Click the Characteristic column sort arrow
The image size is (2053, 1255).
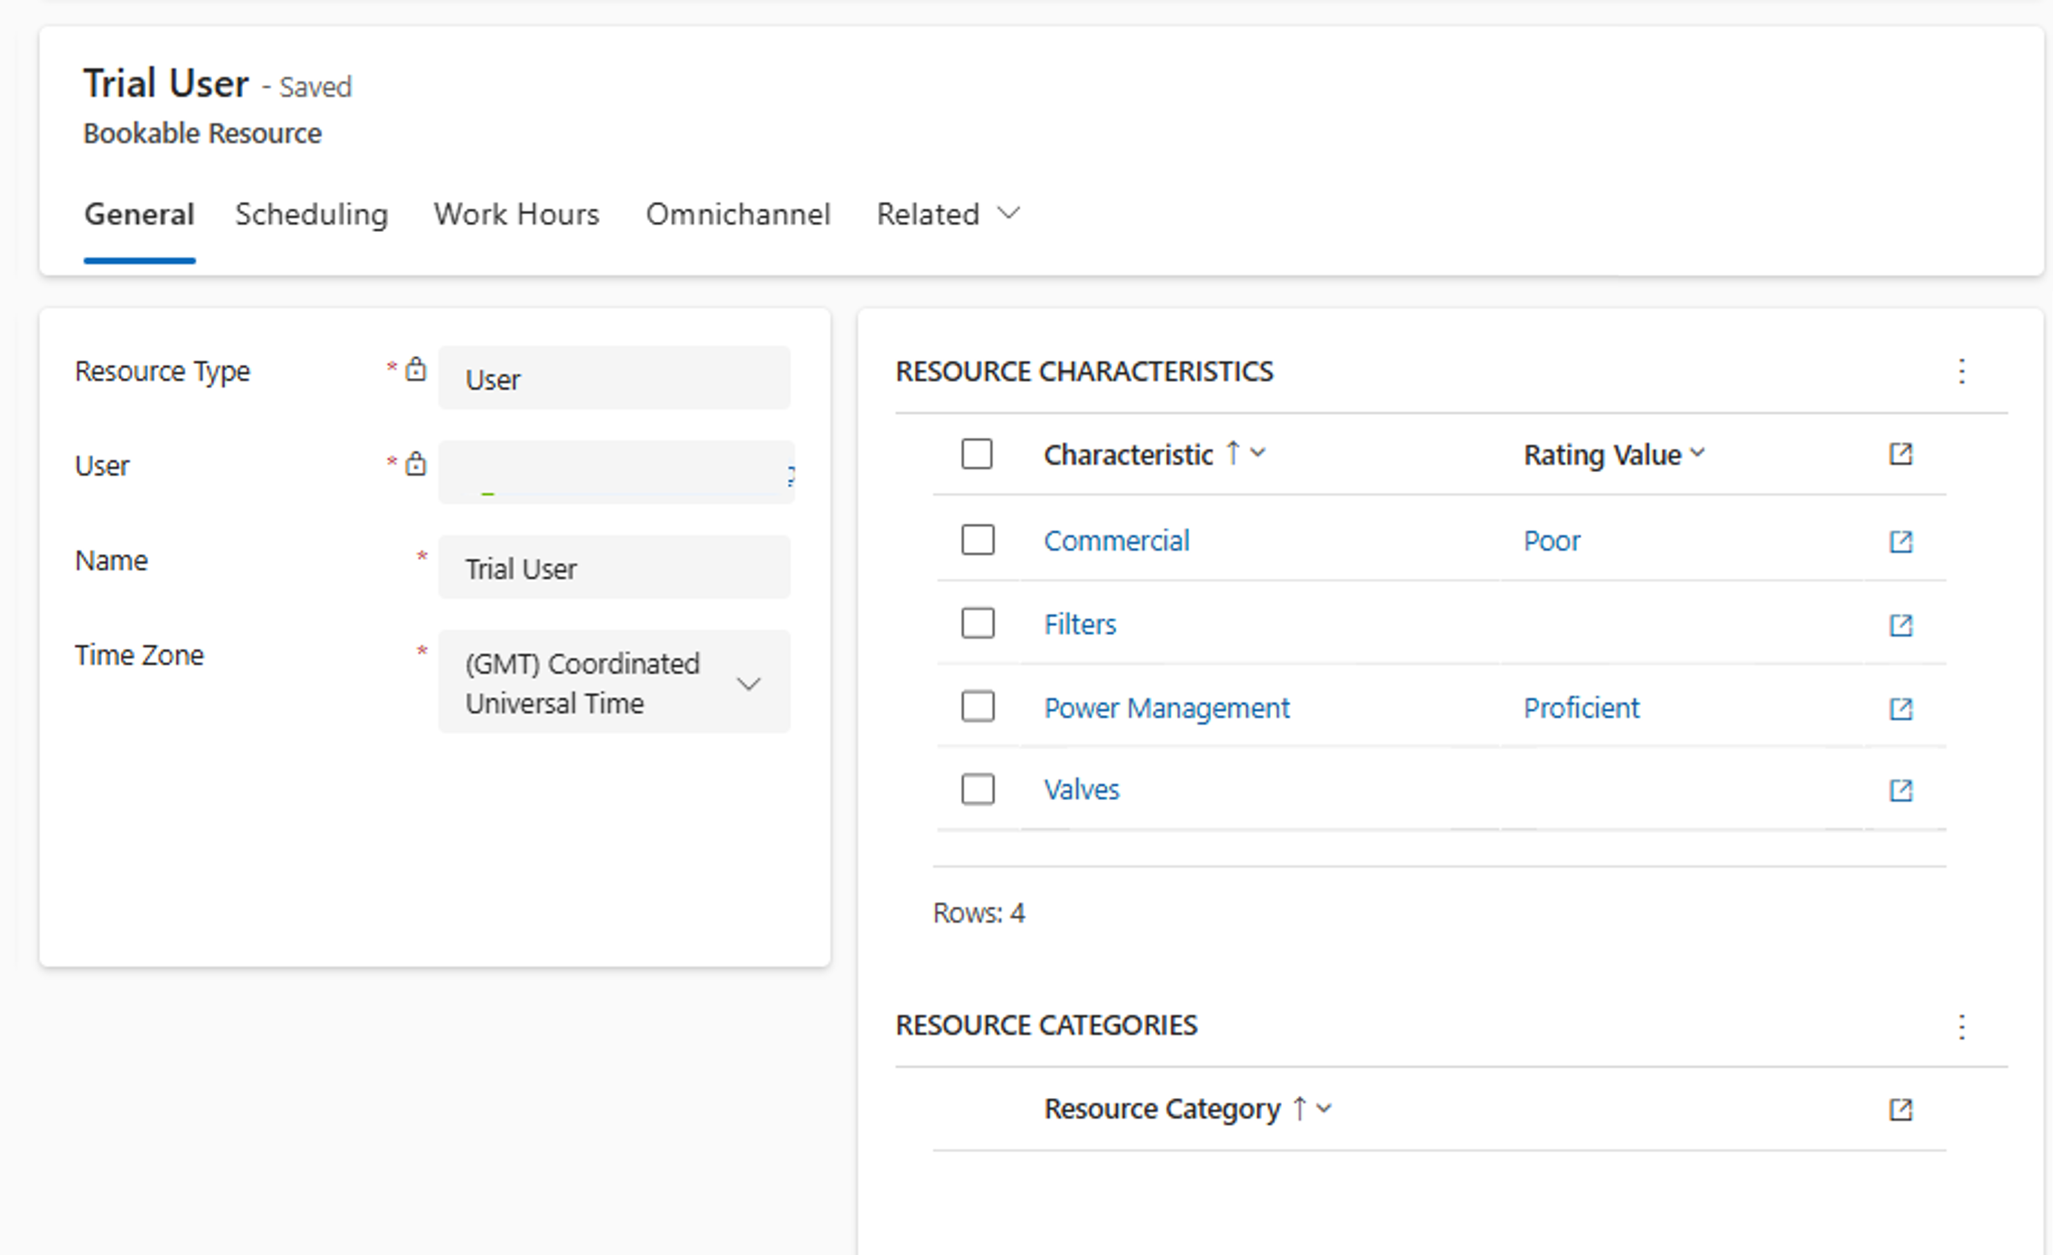1233,453
